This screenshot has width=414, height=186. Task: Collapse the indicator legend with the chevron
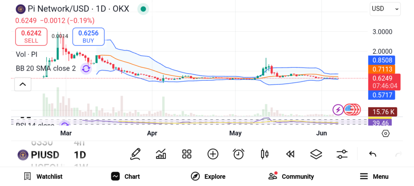point(23,84)
